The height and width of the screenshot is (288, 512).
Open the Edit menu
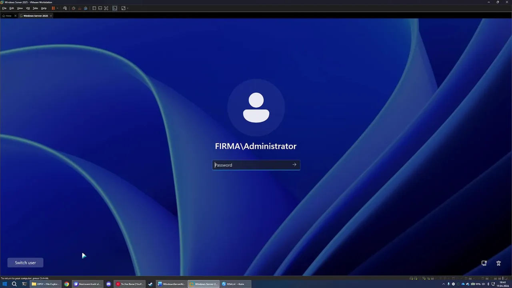coord(12,8)
